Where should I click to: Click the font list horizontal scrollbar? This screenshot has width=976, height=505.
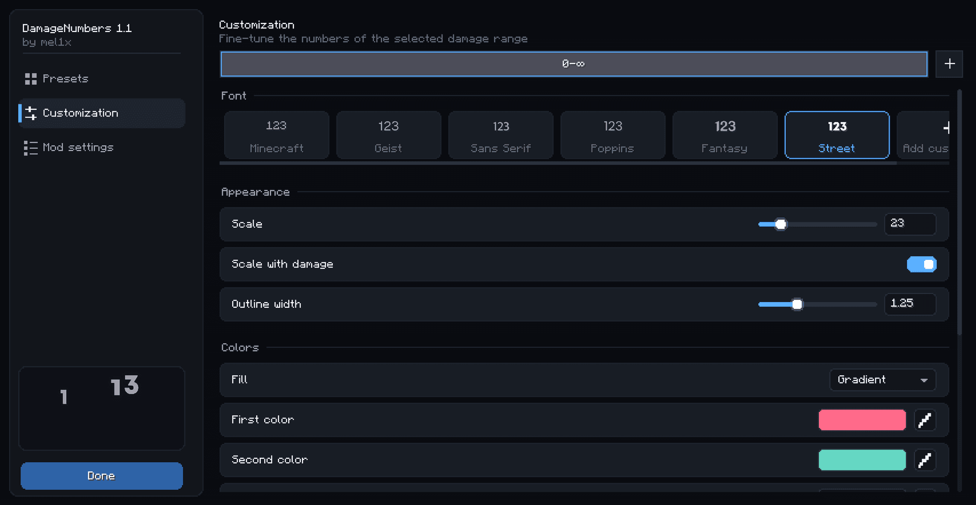point(558,163)
